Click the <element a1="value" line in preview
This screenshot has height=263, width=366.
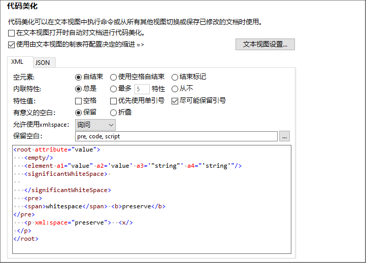133,166
